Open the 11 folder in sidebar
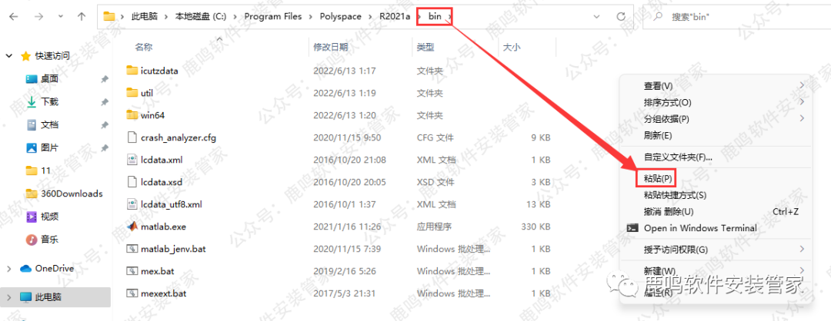 (45, 170)
